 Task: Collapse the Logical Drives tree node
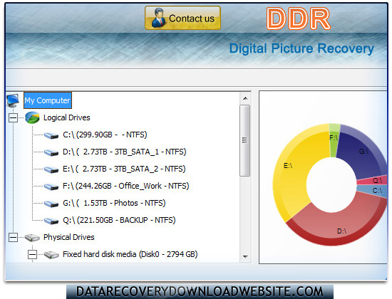point(13,117)
